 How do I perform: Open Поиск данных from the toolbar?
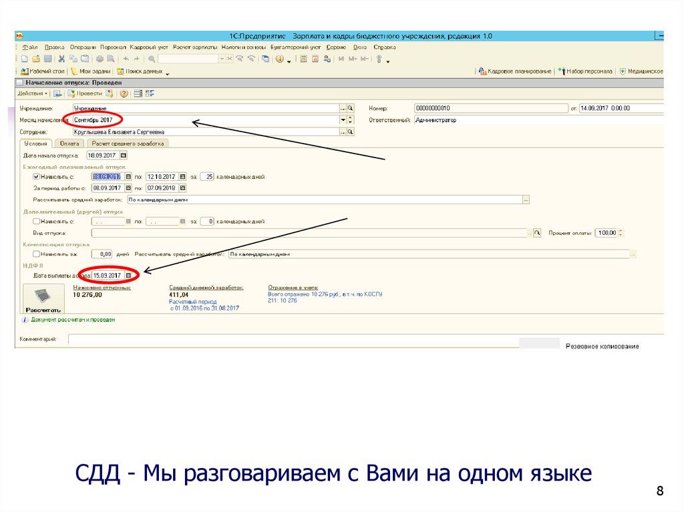pos(140,71)
